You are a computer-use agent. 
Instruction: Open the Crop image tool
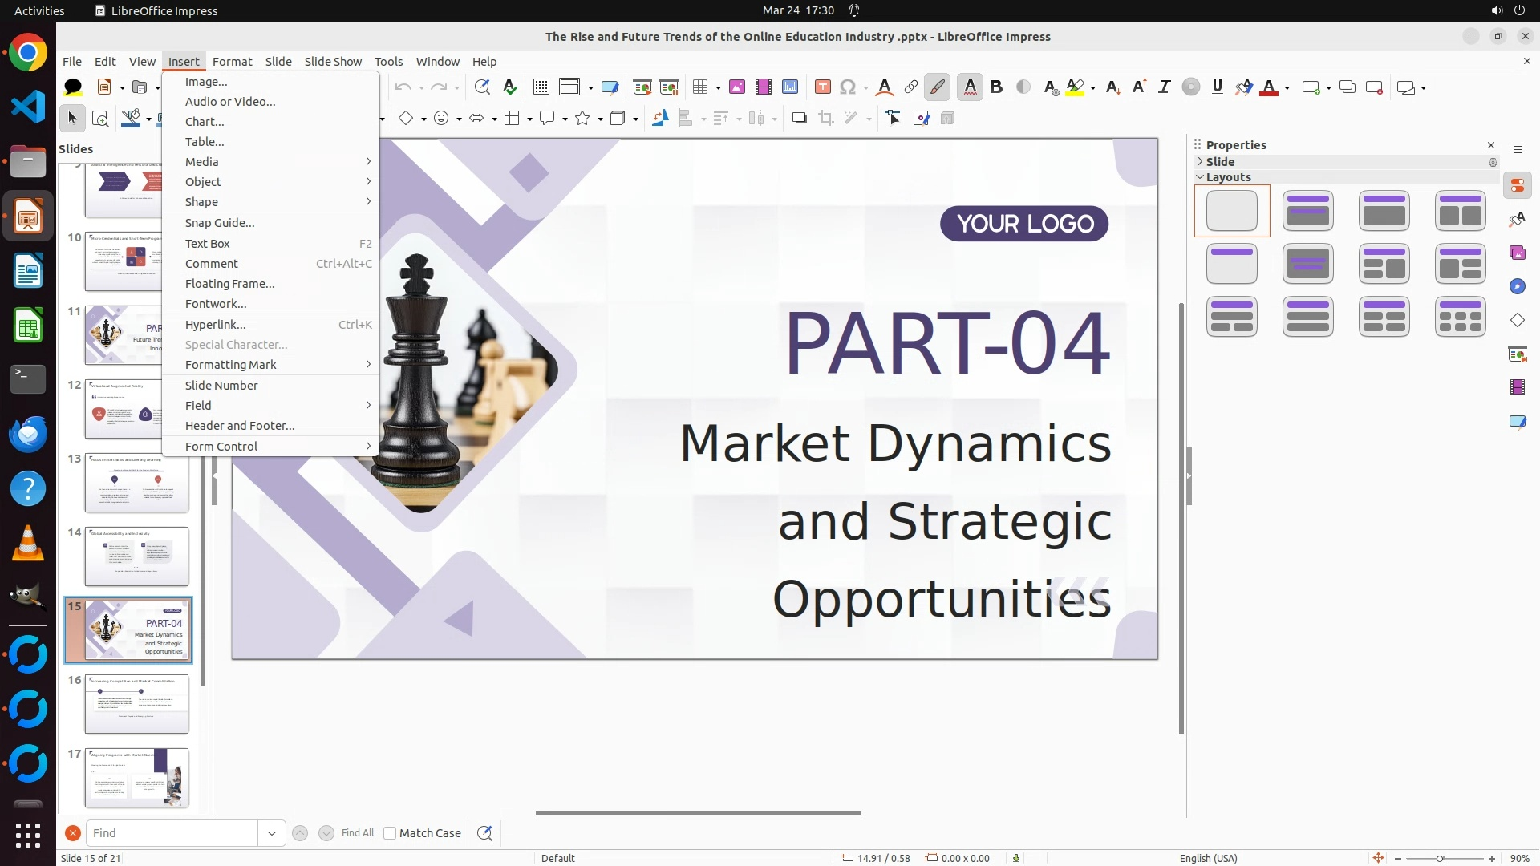pyautogui.click(x=825, y=119)
